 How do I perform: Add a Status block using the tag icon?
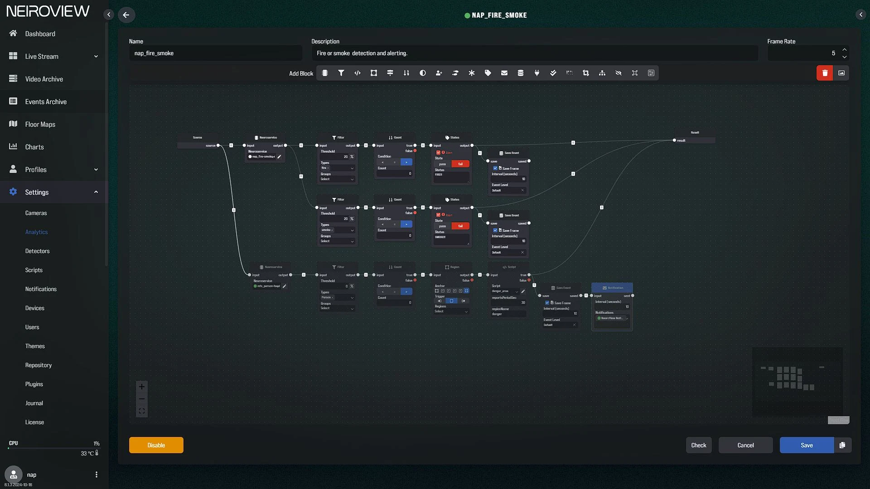tap(488, 73)
